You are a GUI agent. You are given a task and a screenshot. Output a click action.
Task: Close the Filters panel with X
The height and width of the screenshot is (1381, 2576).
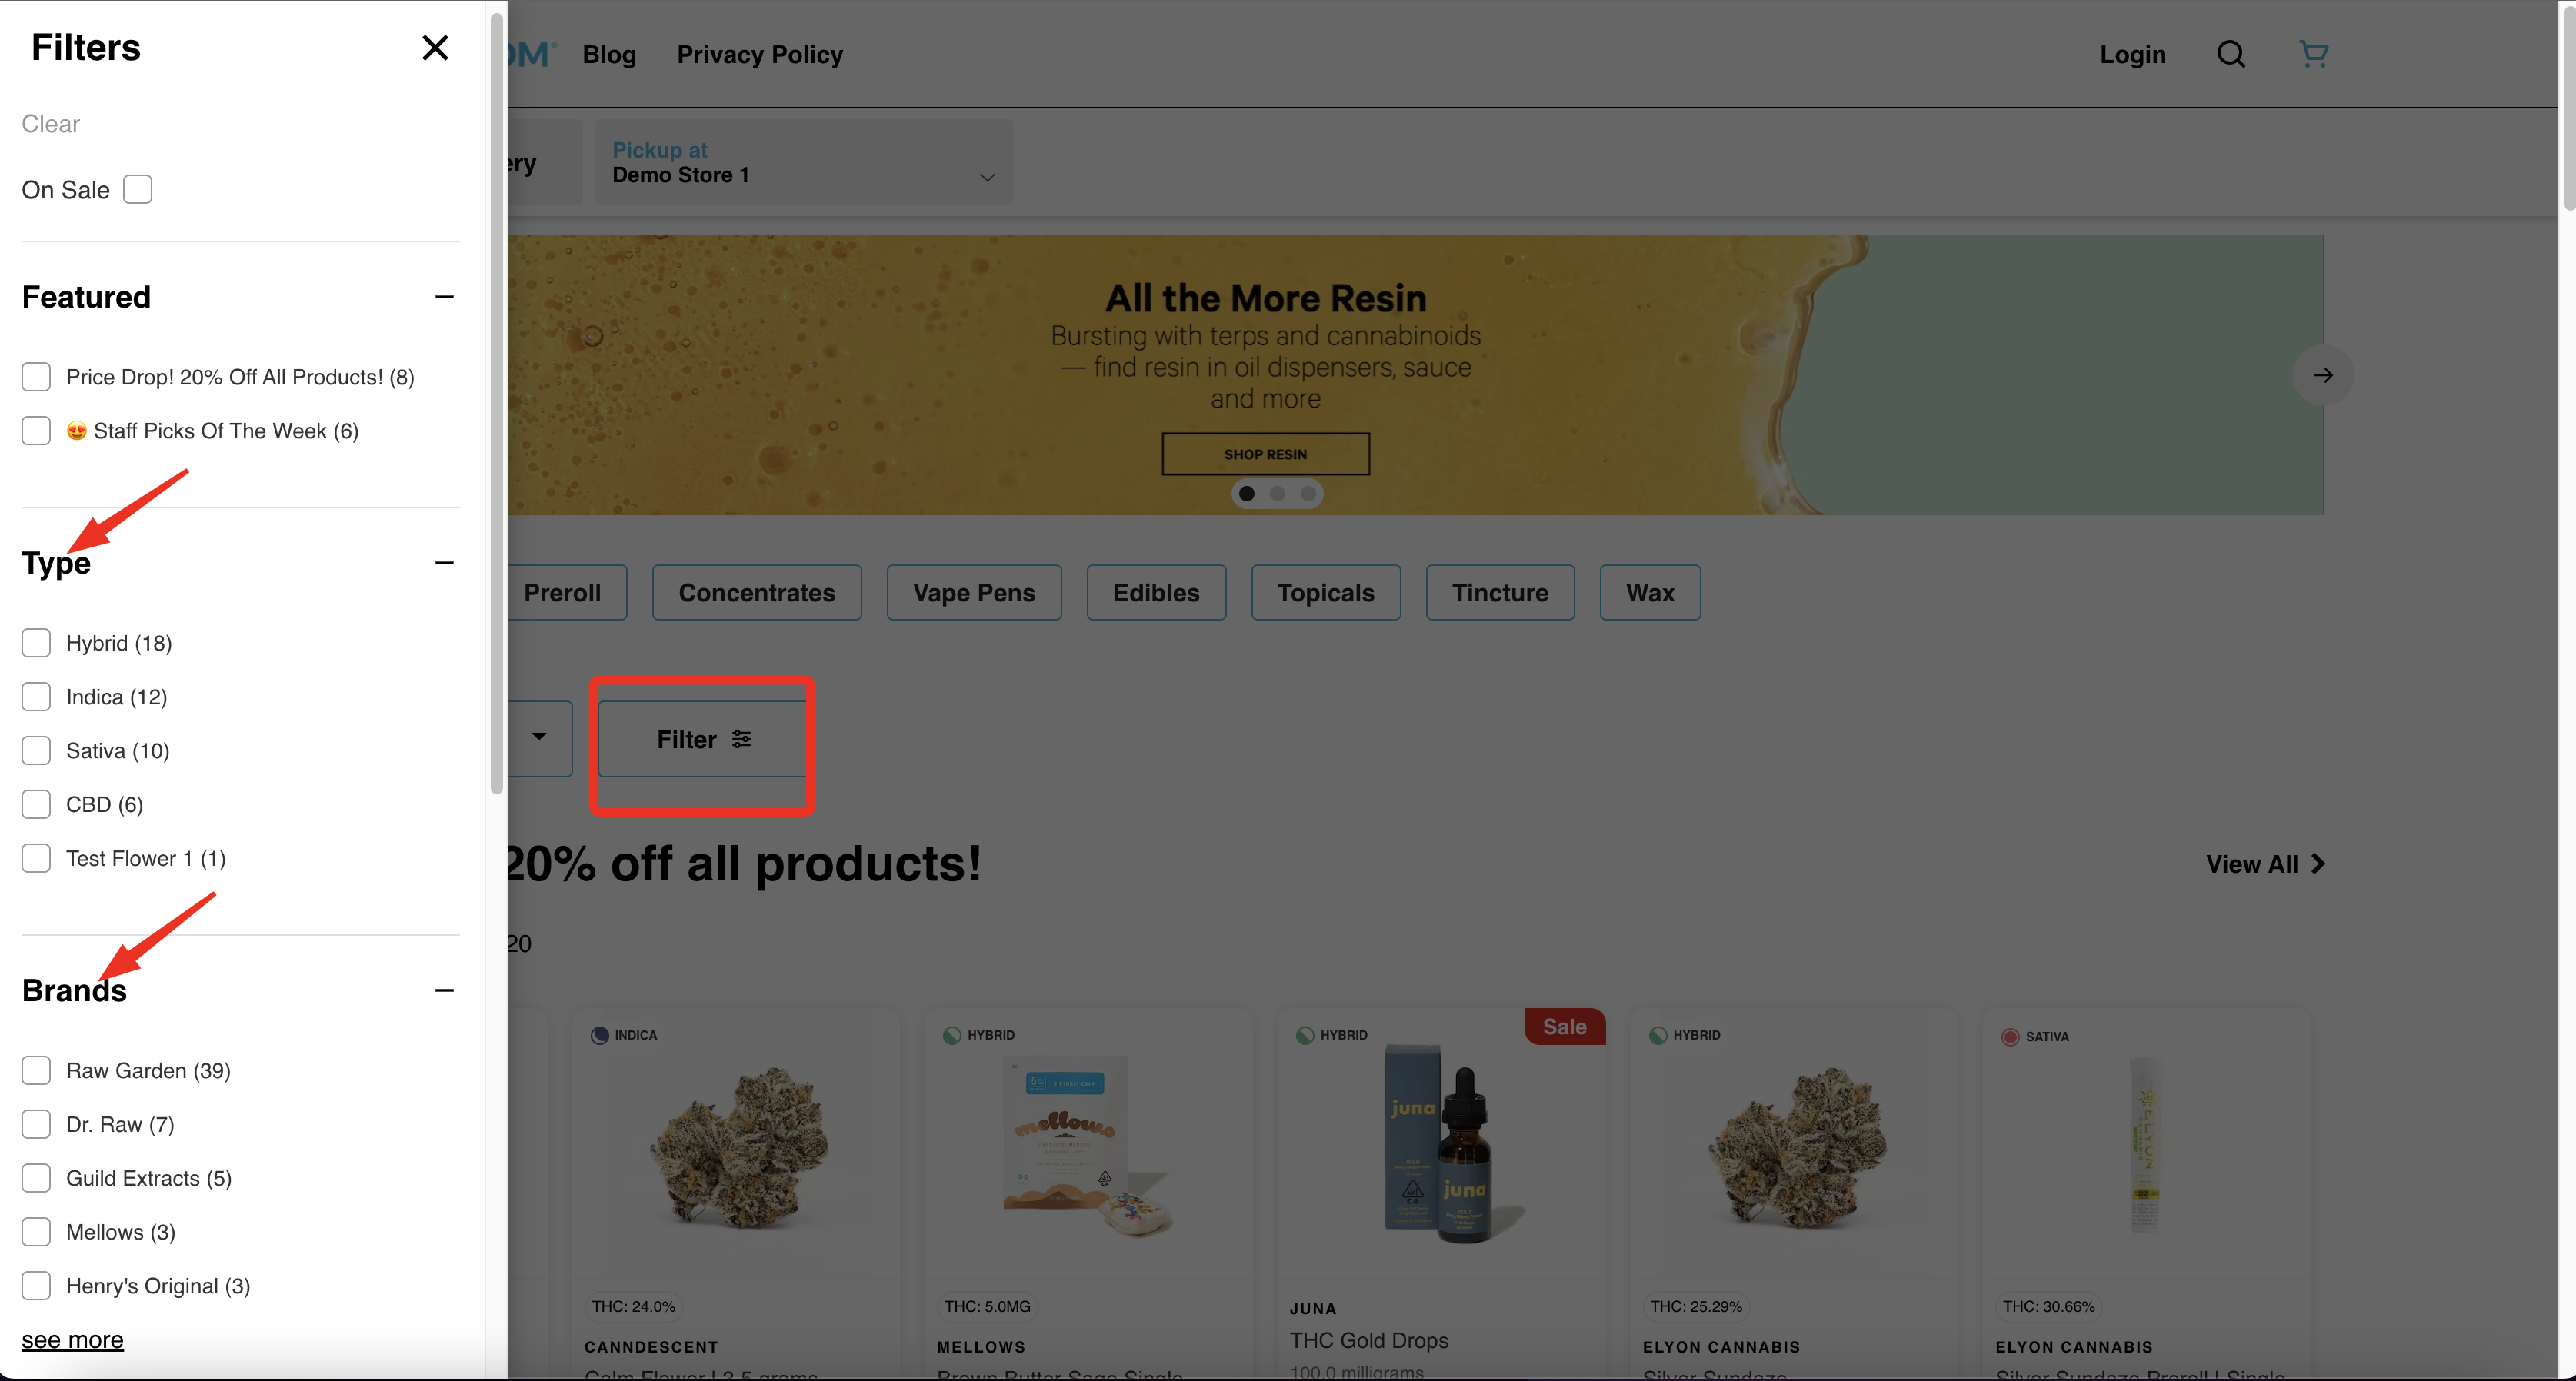(x=434, y=48)
